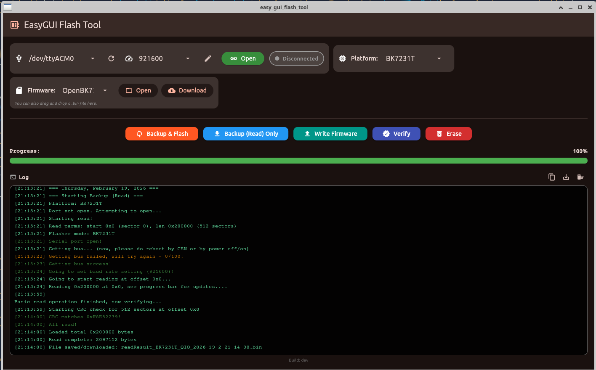Open a firmware file from disk

(x=138, y=90)
